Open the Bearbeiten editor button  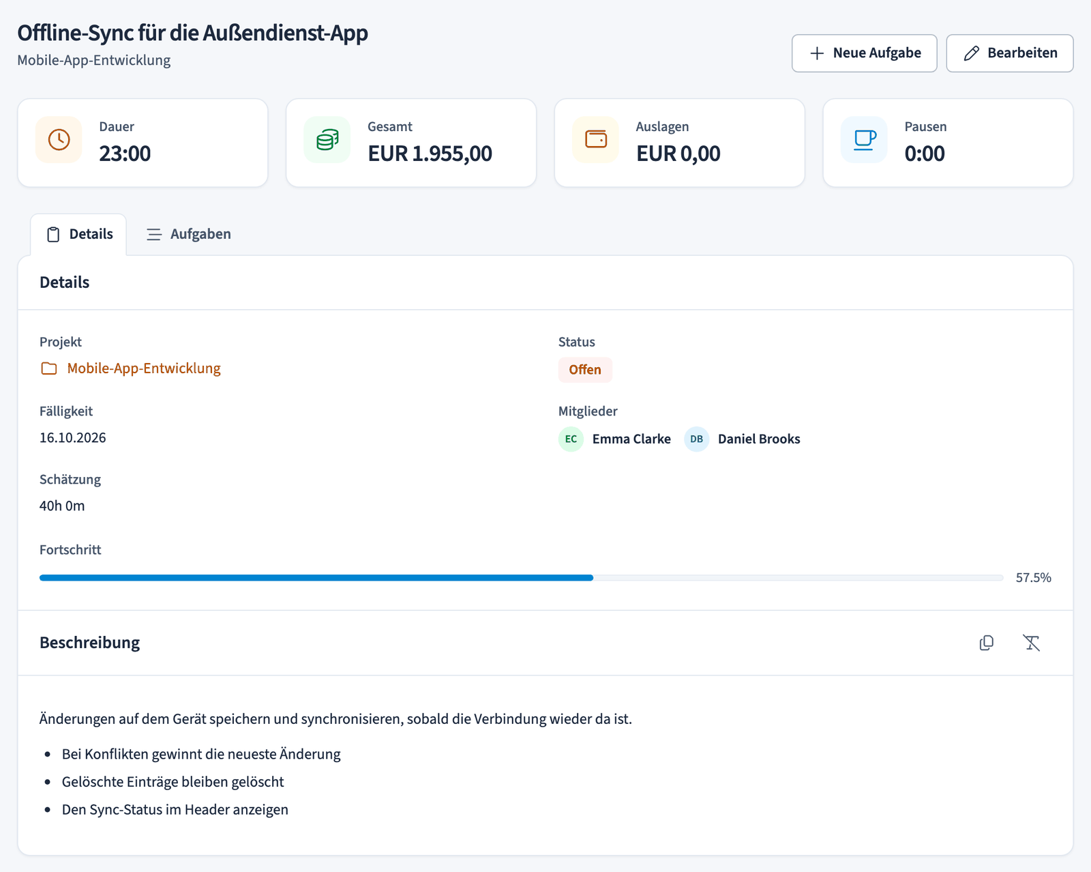click(1010, 53)
